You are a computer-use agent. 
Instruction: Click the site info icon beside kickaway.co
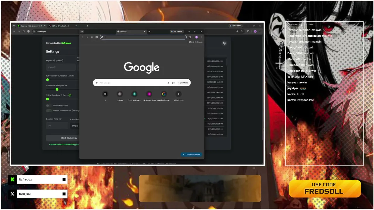tap(34, 32)
